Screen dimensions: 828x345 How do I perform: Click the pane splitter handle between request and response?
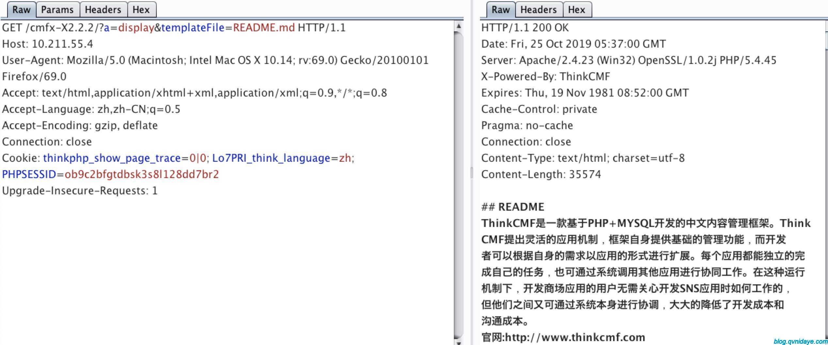[471, 172]
